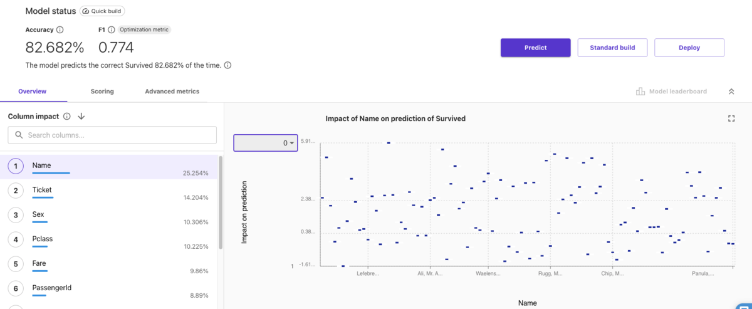The height and width of the screenshot is (309, 752).
Task: Select the Ticket column in impact list
Action: click(108, 192)
